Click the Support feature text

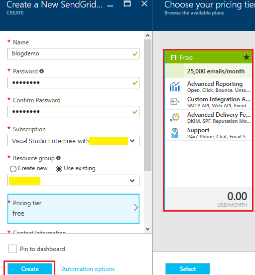(198, 130)
